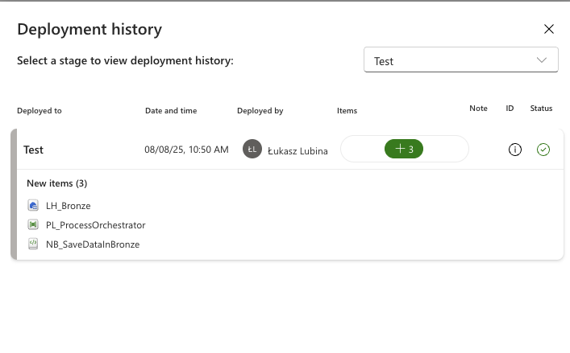The height and width of the screenshot is (353, 570).
Task: Click the green +3 items badge
Action: [404, 149]
